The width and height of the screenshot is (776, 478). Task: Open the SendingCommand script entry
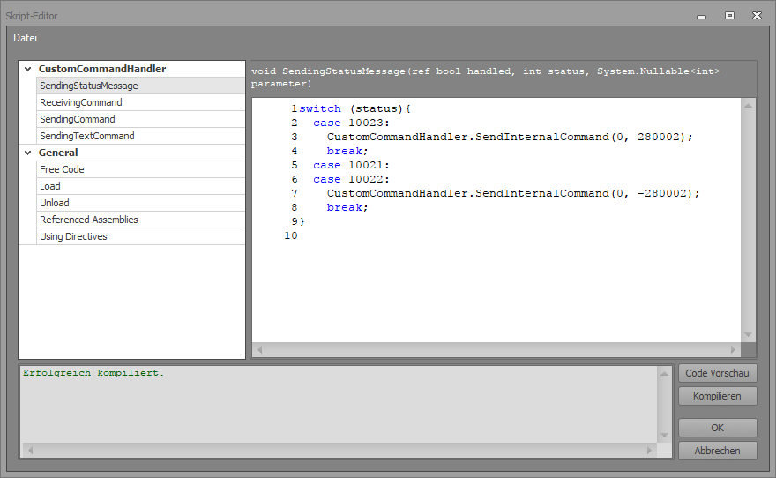[x=140, y=119]
